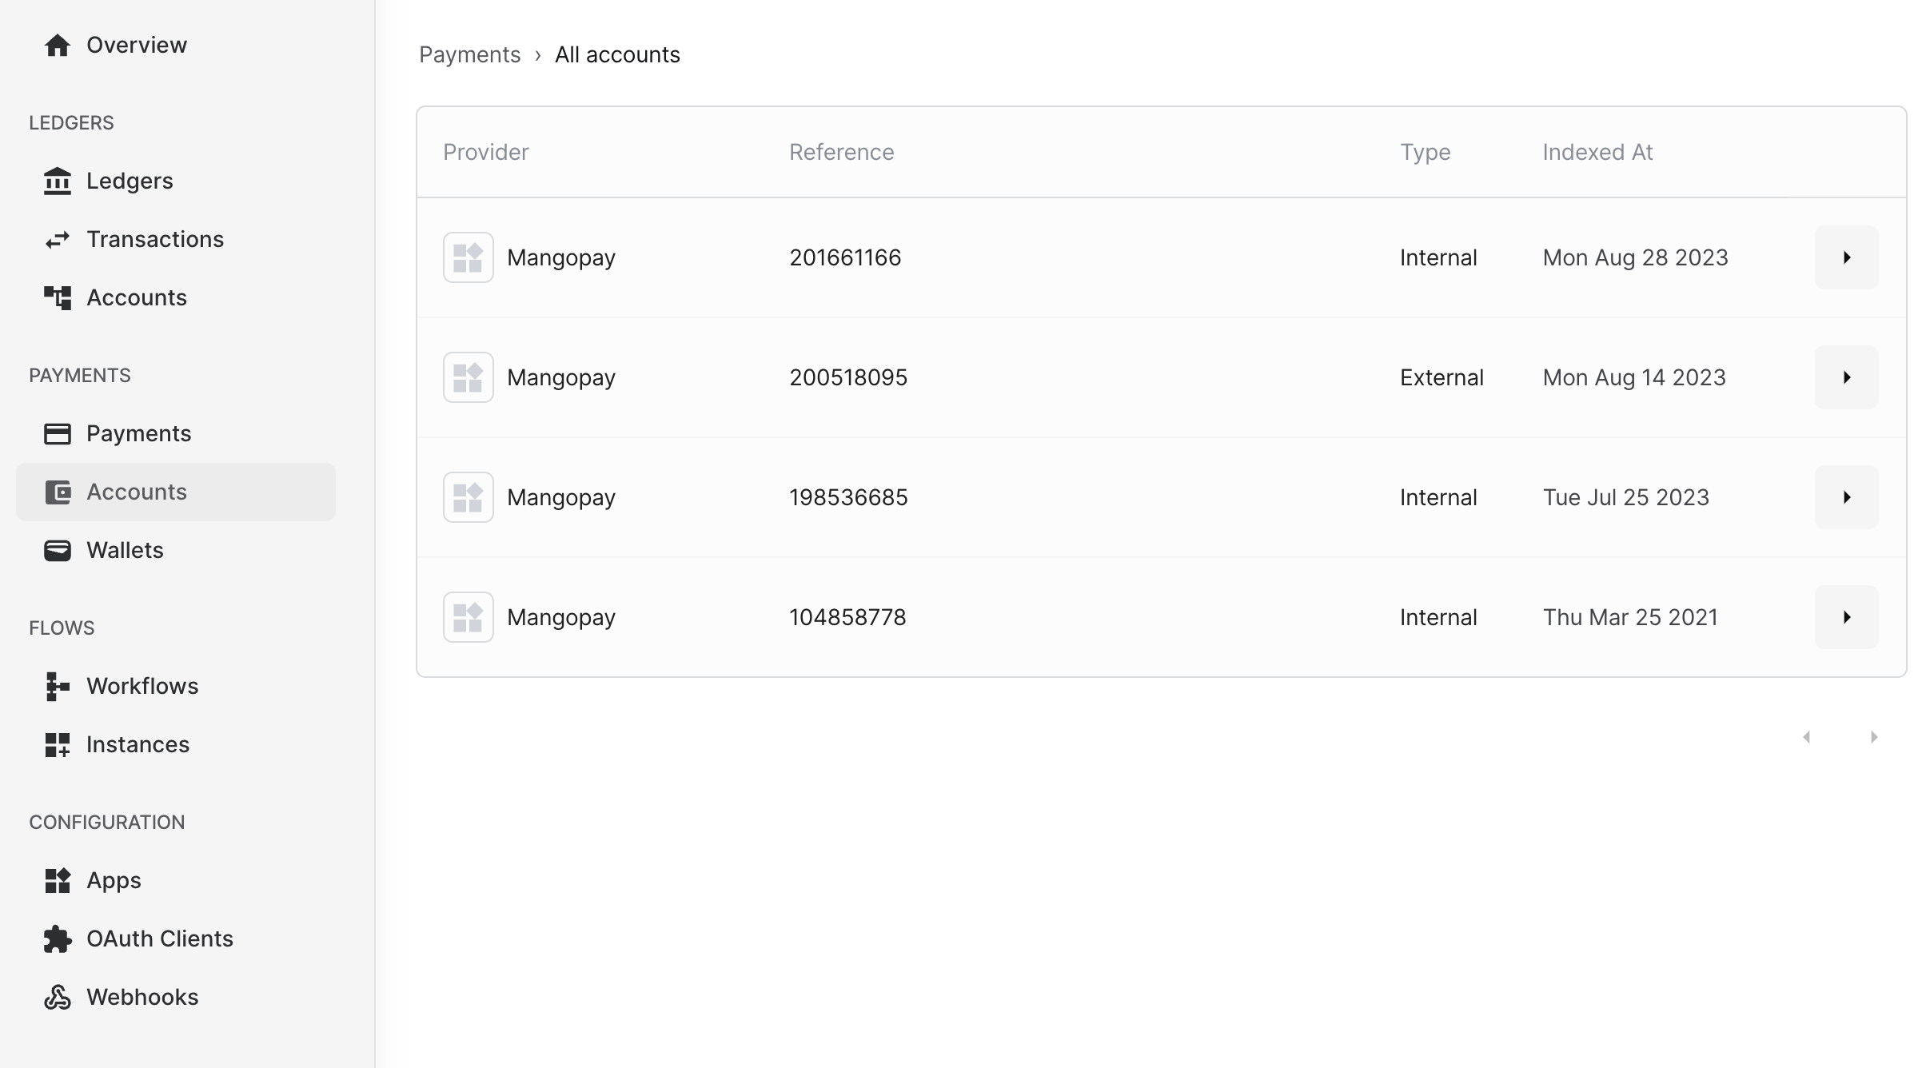Click the Wallets icon in sidebar

point(57,551)
